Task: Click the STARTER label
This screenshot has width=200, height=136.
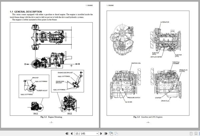Action: click(x=158, y=98)
